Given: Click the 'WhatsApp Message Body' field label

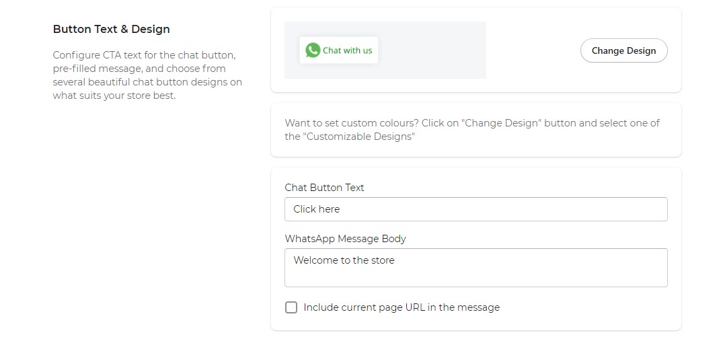Looking at the screenshot, I should tap(345, 239).
